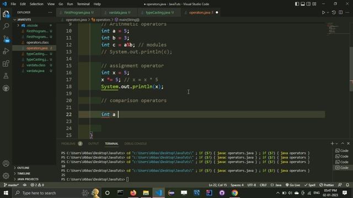Change Spaces: 4 indentation setting
The image size is (353, 198).
click(x=237, y=185)
